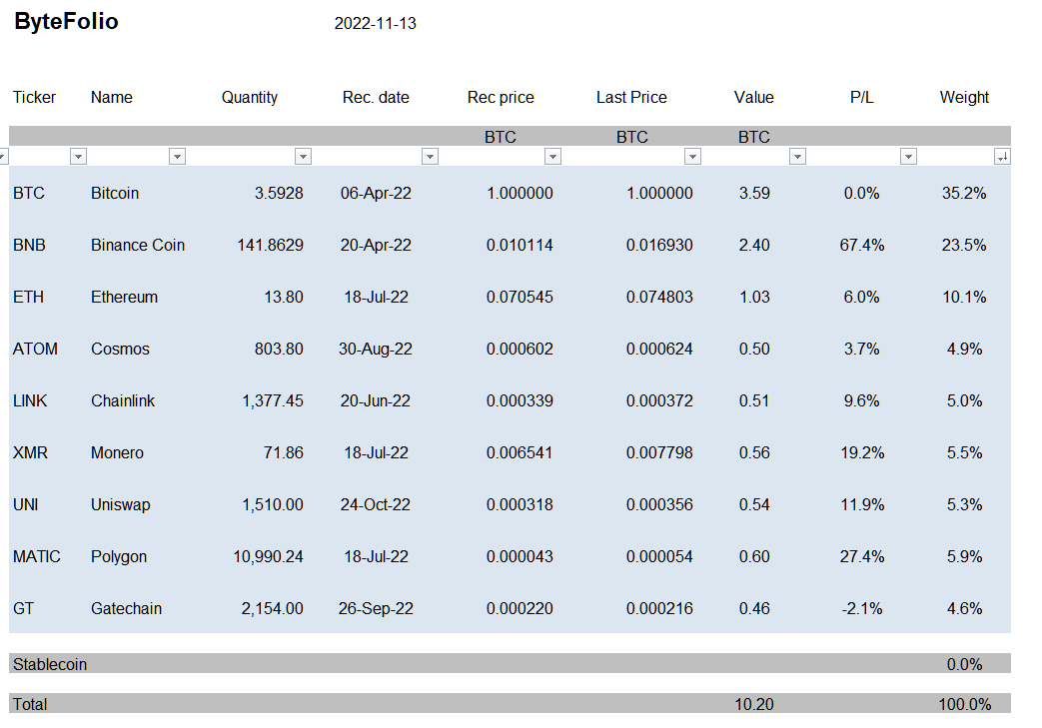This screenshot has width=1042, height=728.
Task: Click the Binance Coin name cell
Action: [x=138, y=245]
